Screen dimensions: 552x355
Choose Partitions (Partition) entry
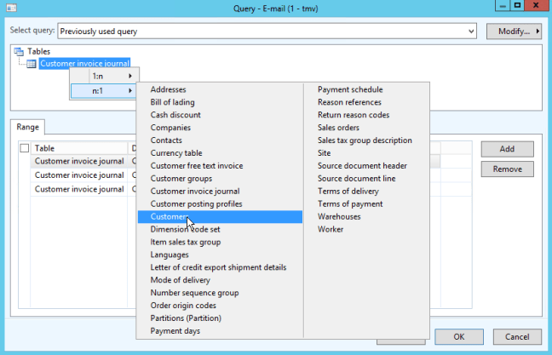tap(186, 318)
